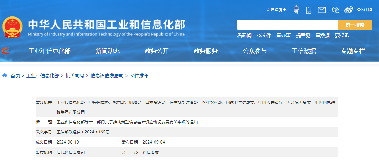Click 要投诉 below the search box
Screen dimensions: 379x160
tap(342, 35)
